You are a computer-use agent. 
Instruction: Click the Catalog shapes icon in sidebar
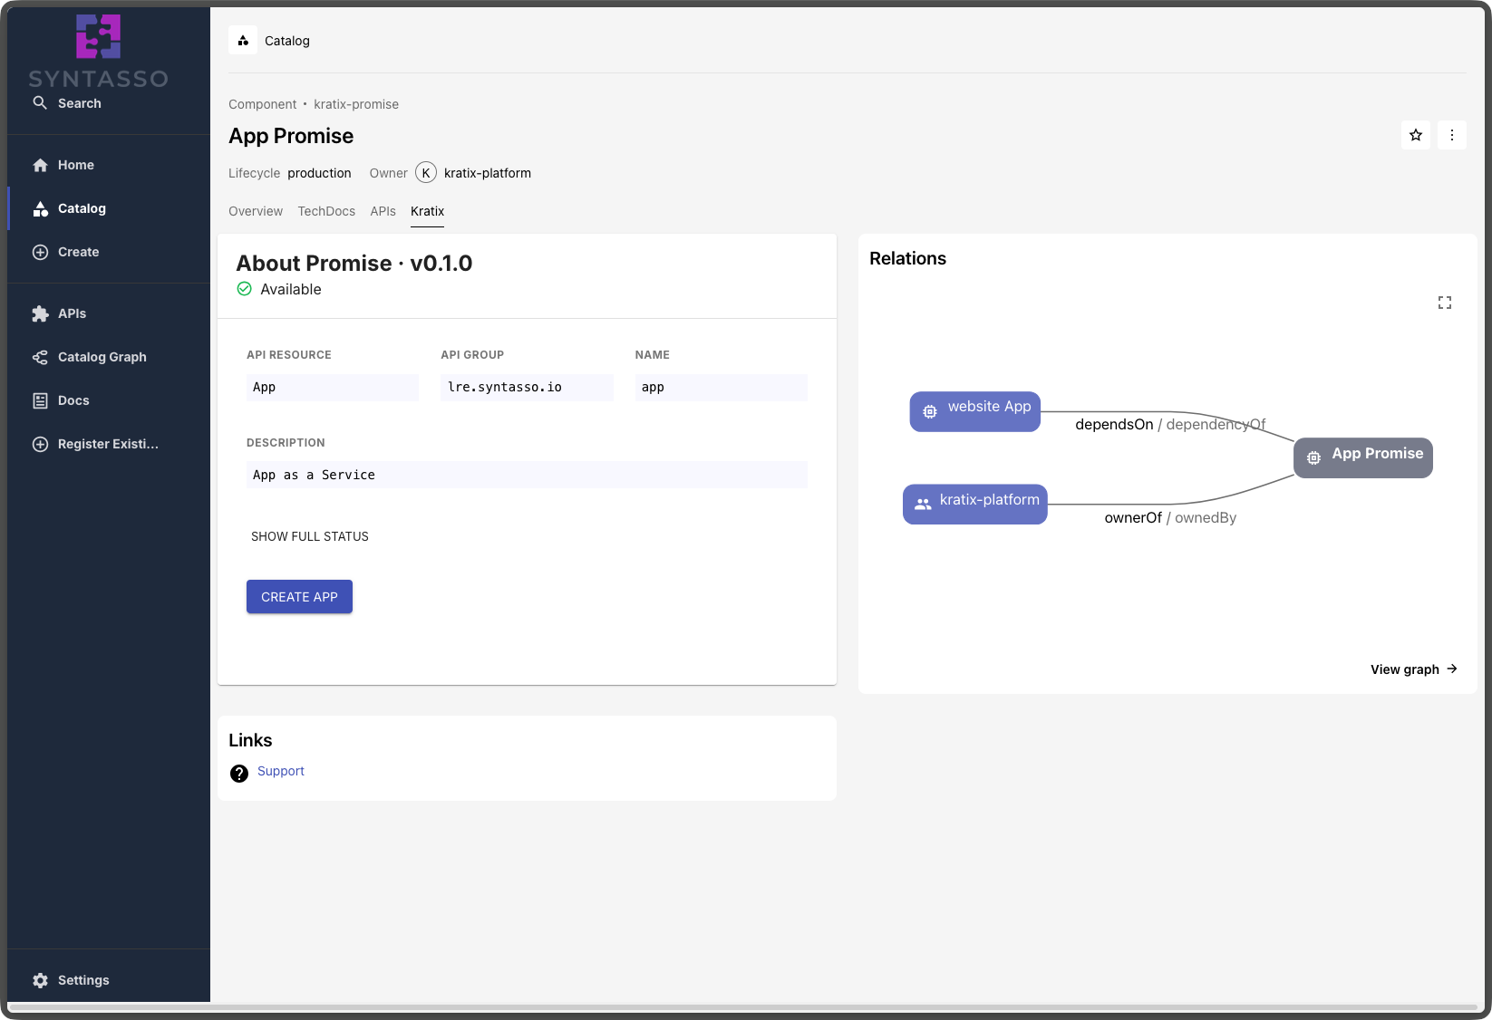click(x=40, y=208)
